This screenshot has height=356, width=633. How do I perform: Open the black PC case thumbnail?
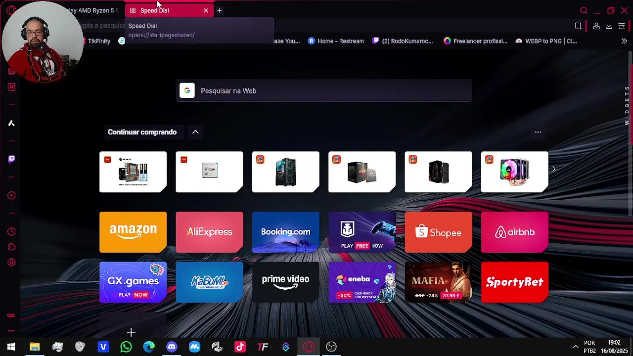438,172
